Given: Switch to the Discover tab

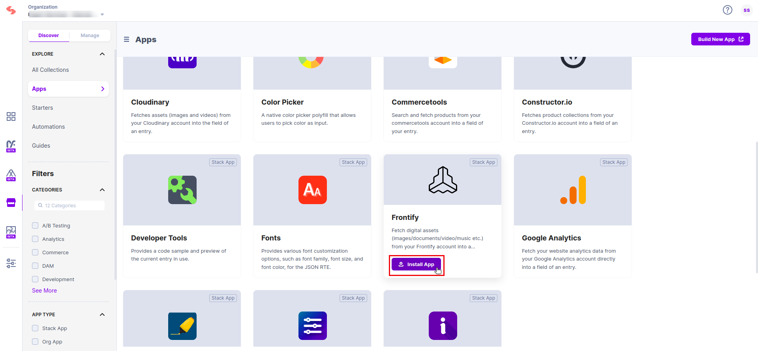Looking at the screenshot, I should point(49,36).
